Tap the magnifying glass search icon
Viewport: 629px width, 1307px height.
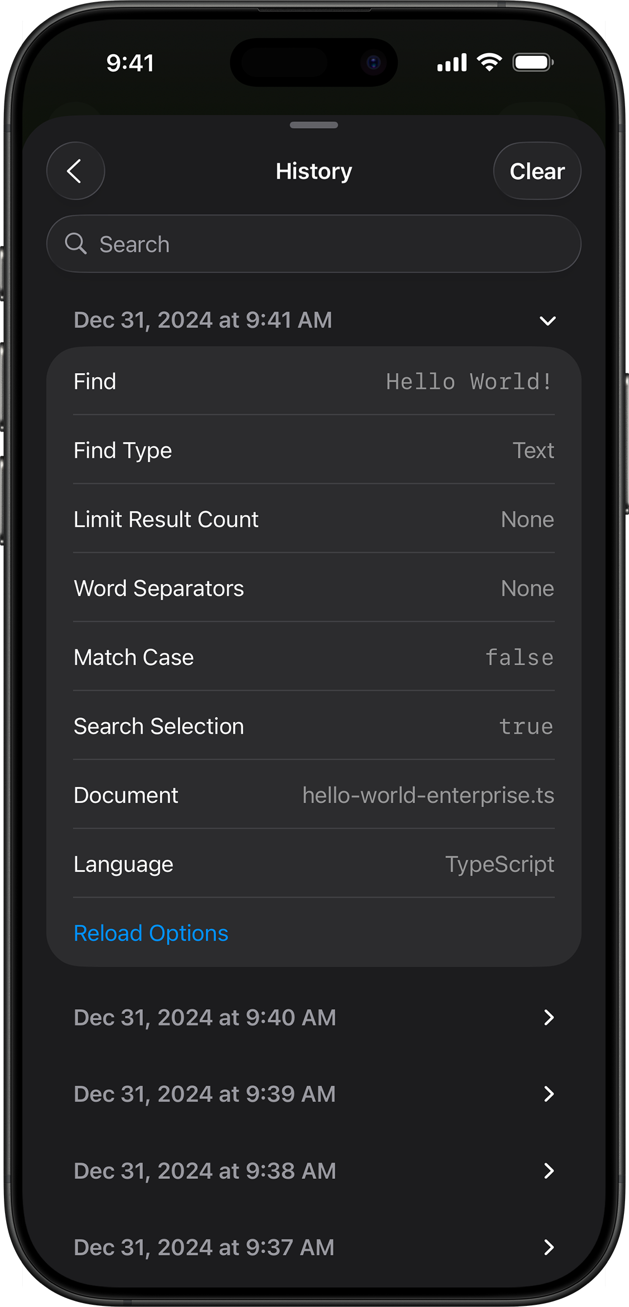(x=77, y=244)
